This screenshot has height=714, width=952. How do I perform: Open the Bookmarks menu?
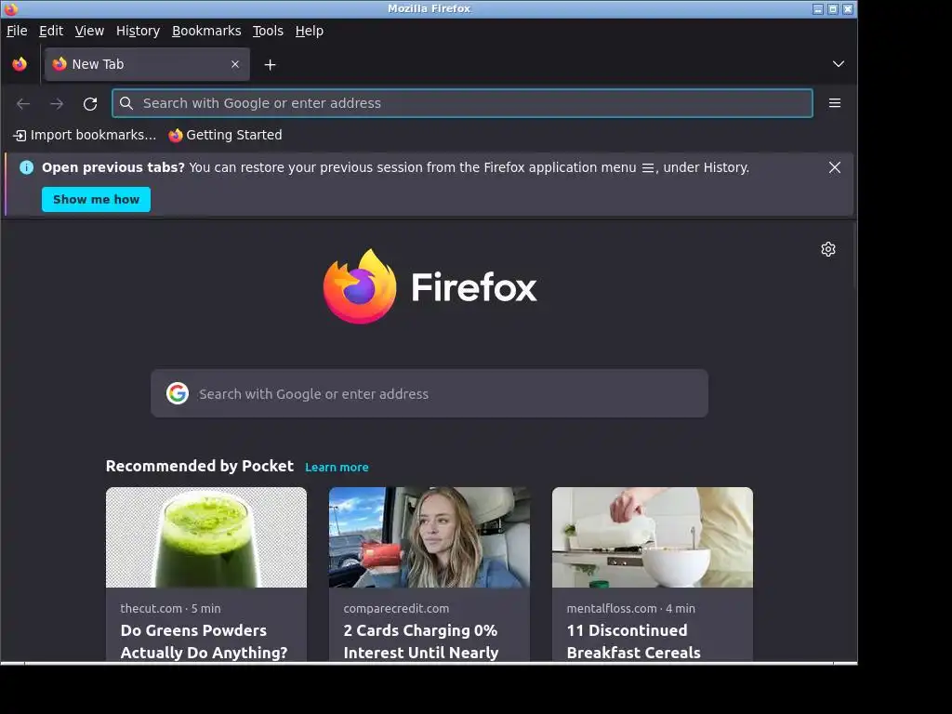206,31
